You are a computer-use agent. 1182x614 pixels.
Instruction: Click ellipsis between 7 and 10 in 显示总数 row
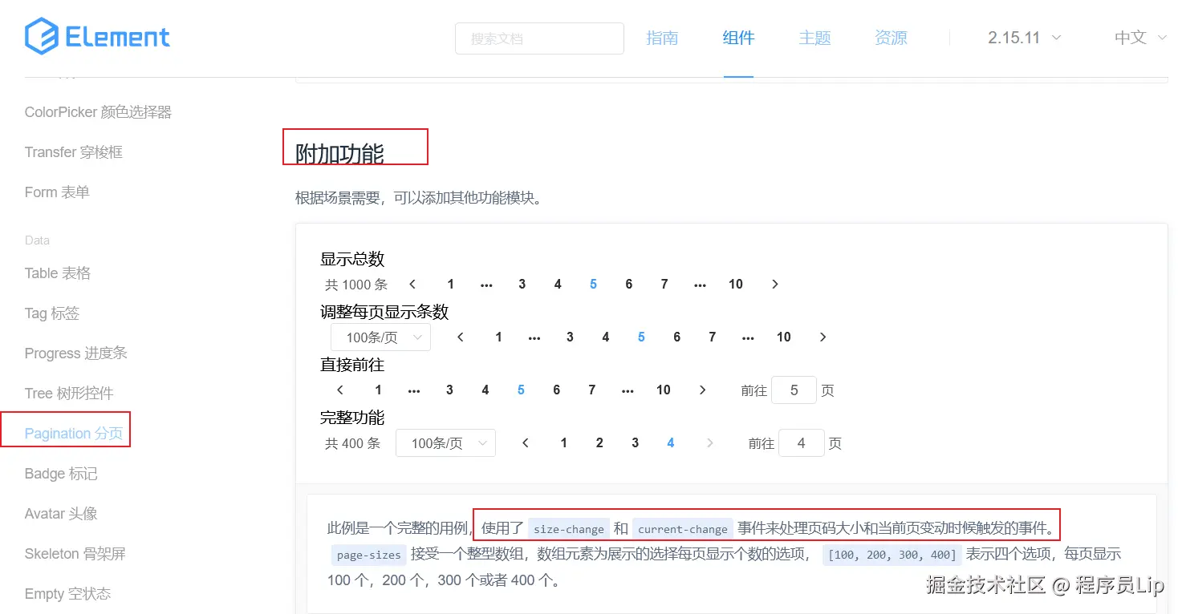point(700,285)
